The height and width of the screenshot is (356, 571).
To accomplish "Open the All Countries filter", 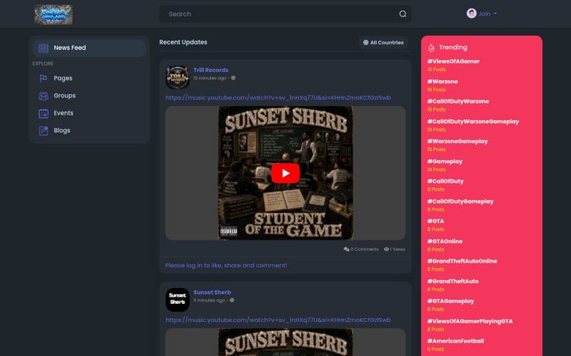I will click(383, 43).
